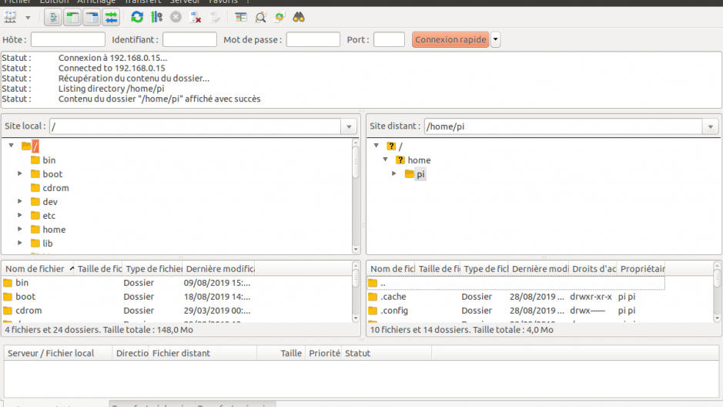Sort remote list by Dernière modification
This screenshot has height=407, width=723.
tap(538, 268)
